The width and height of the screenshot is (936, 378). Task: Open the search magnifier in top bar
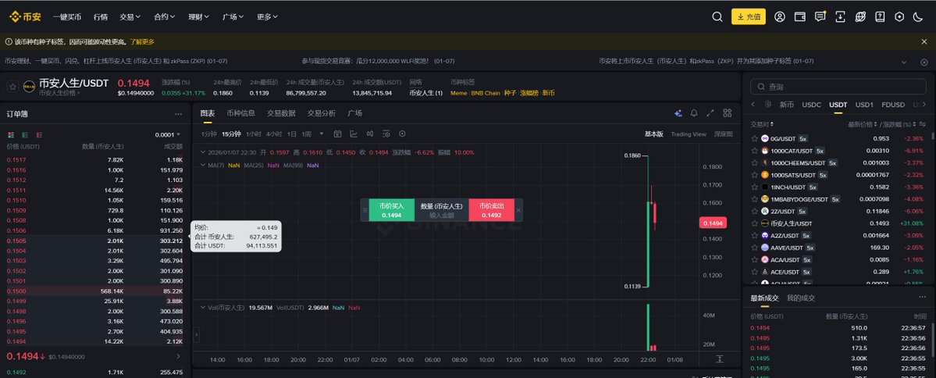tap(717, 16)
